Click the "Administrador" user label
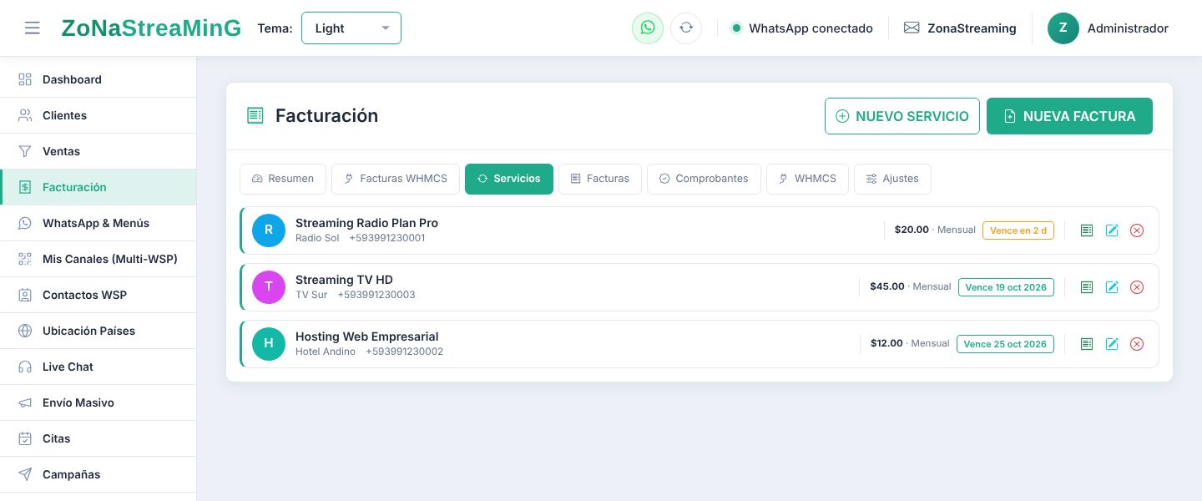This screenshot has height=501, width=1202. [x=1128, y=28]
